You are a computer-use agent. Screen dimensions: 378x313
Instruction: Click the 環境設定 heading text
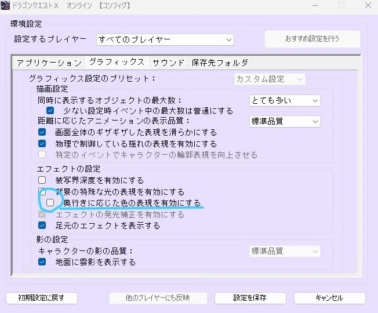pos(26,24)
